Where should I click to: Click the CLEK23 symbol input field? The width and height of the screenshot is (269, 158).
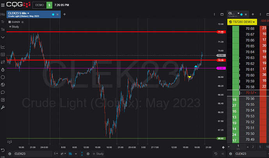(x=31, y=154)
